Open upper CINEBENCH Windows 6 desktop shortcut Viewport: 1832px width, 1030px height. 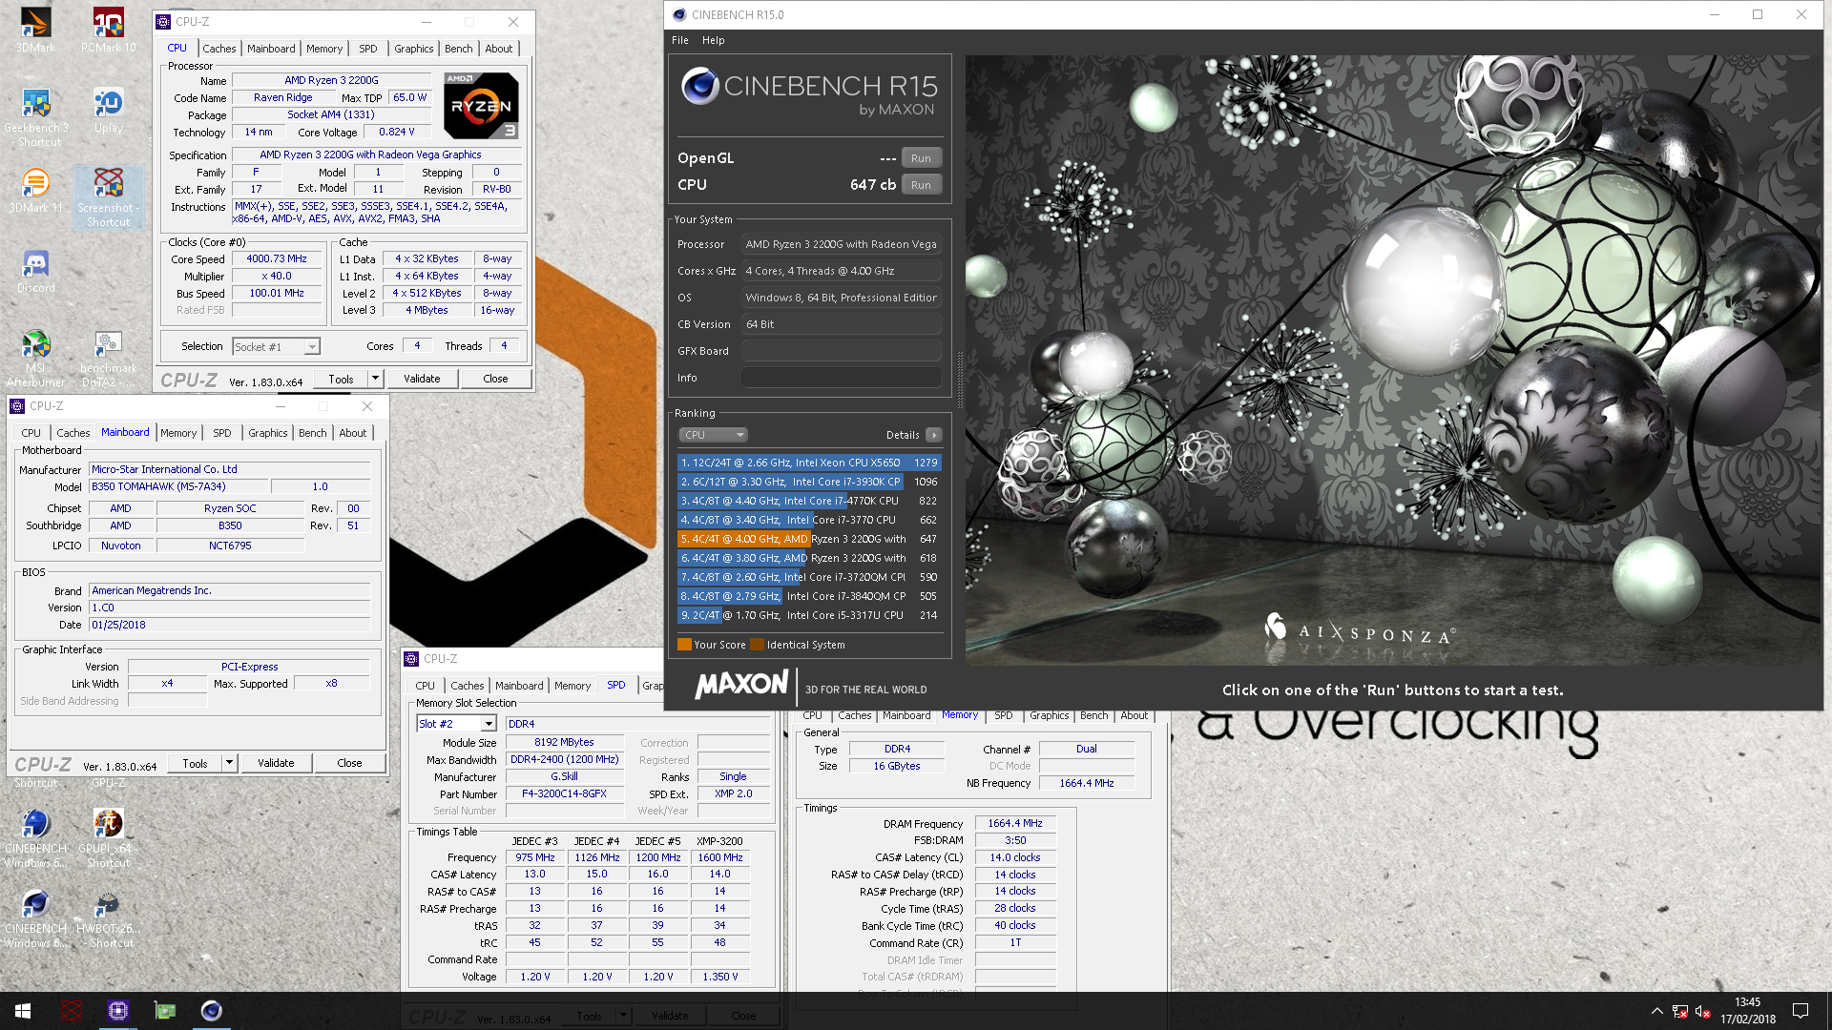click(x=35, y=839)
